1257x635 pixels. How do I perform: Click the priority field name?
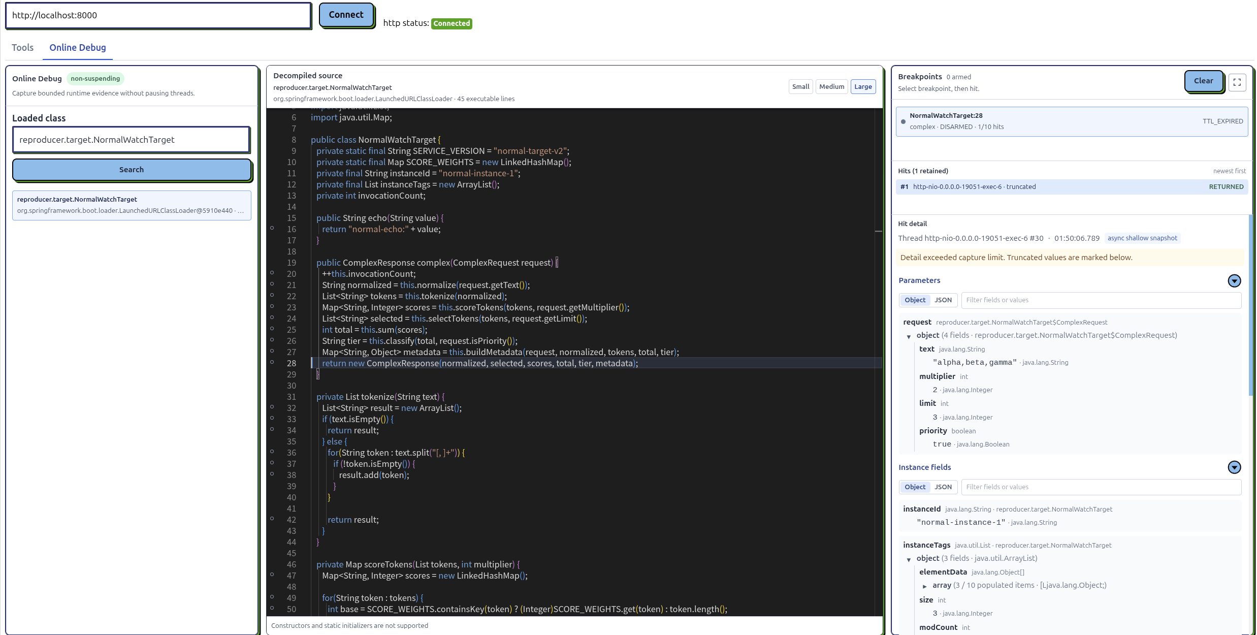(933, 431)
